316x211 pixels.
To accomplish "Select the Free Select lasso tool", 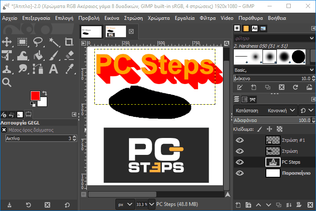I will (x=38, y=42).
